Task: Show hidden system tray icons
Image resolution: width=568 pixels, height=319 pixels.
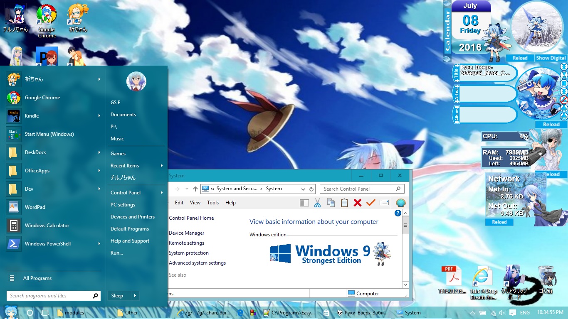Action: pyautogui.click(x=472, y=312)
